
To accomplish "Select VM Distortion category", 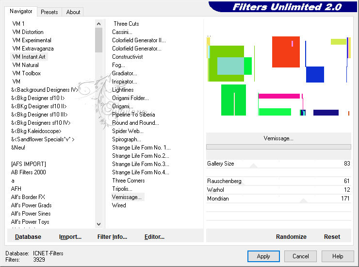I will point(28,32).
